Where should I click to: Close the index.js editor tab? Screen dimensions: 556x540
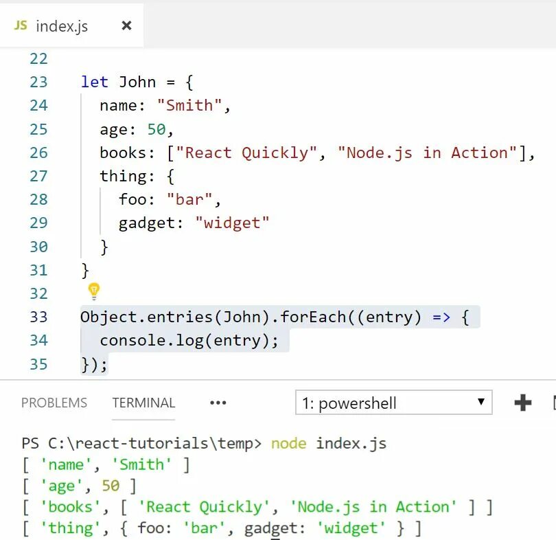(126, 25)
